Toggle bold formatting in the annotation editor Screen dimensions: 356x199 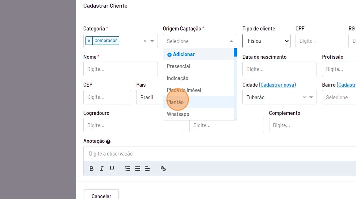pos(92,169)
